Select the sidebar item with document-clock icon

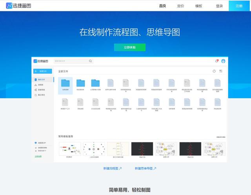(40, 95)
